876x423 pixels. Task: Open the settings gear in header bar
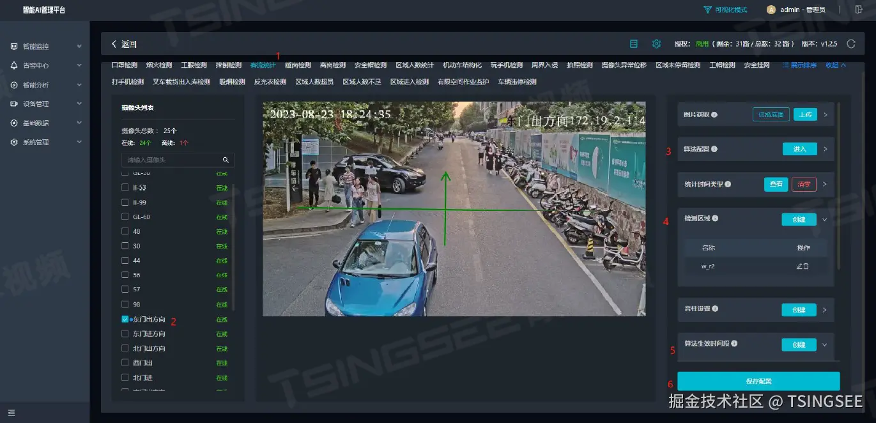tap(656, 44)
